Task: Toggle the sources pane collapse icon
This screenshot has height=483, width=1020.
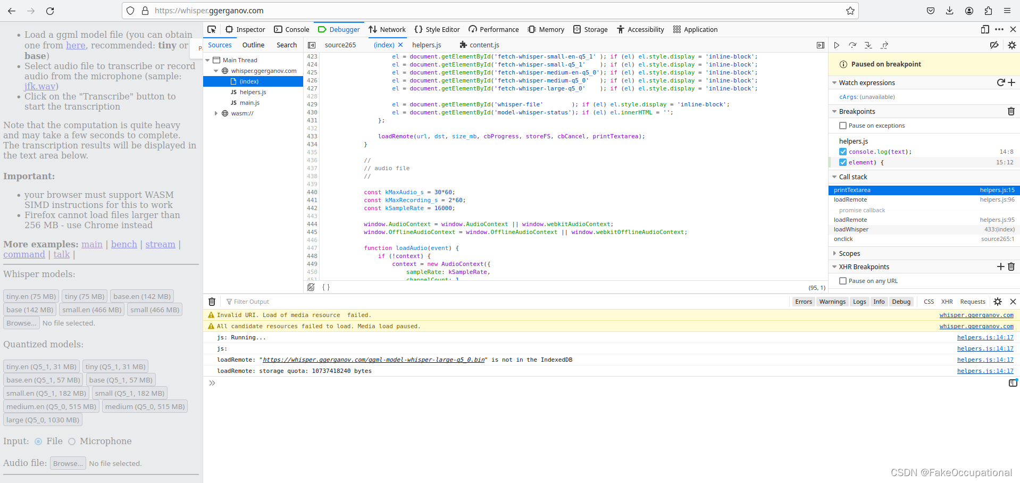Action: [312, 45]
